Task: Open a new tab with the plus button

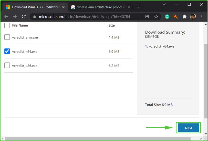Action: click(x=139, y=7)
